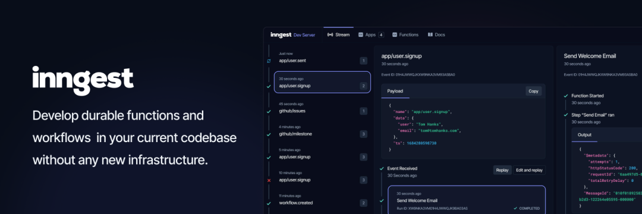The image size is (642, 214).
Task: Click the checkmark beside github/milestone
Action: (x=269, y=134)
